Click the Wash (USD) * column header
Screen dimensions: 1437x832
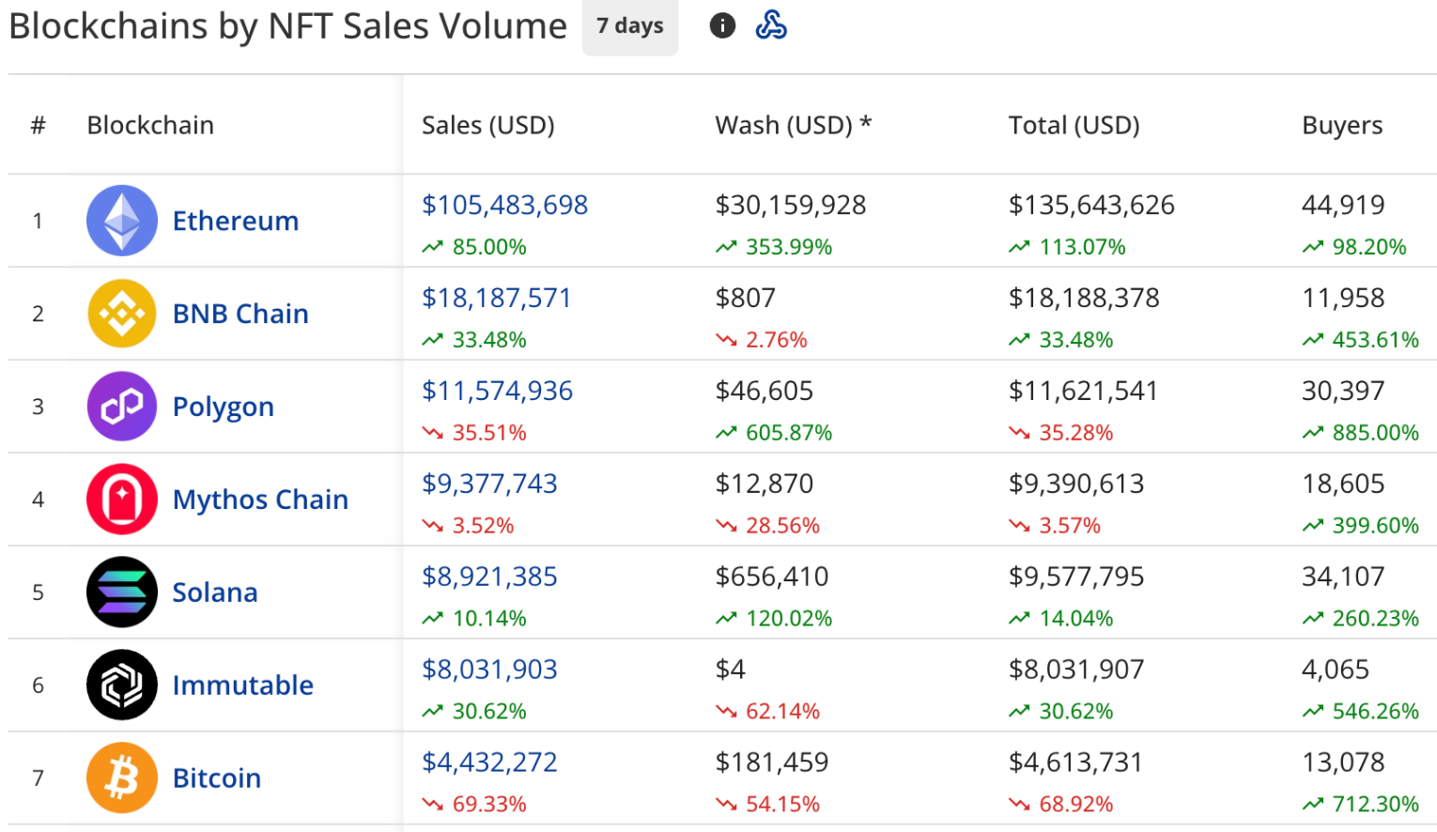click(794, 125)
